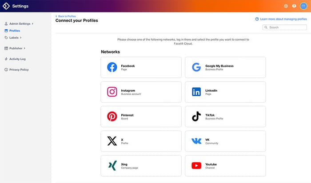The image size is (311, 183).
Task: Open the target icon in top bar
Action: [x=286, y=6]
